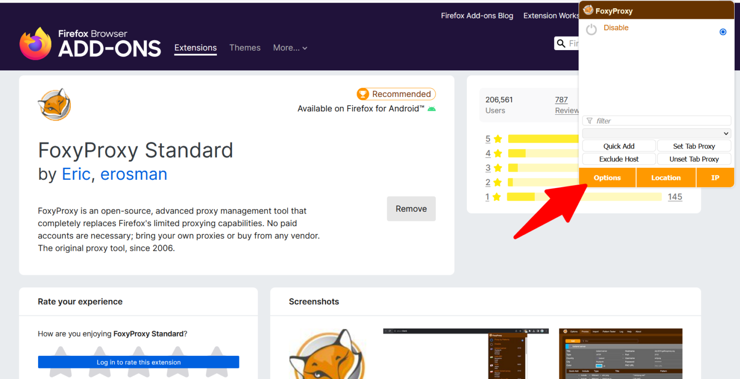740x379 pixels.
Task: Switch to the Themes tab
Action: (245, 48)
